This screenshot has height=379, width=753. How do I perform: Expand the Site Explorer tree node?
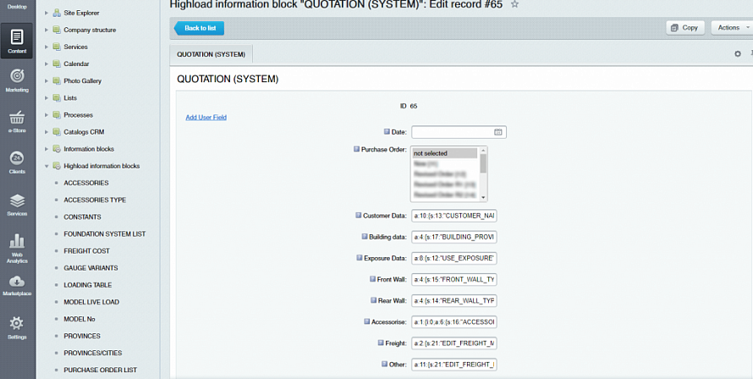[47, 14]
